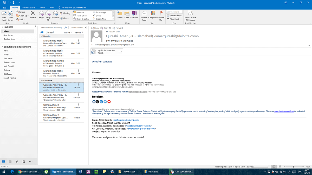Show All messages filter
This screenshot has width=312, height=175.
pos(42,32)
